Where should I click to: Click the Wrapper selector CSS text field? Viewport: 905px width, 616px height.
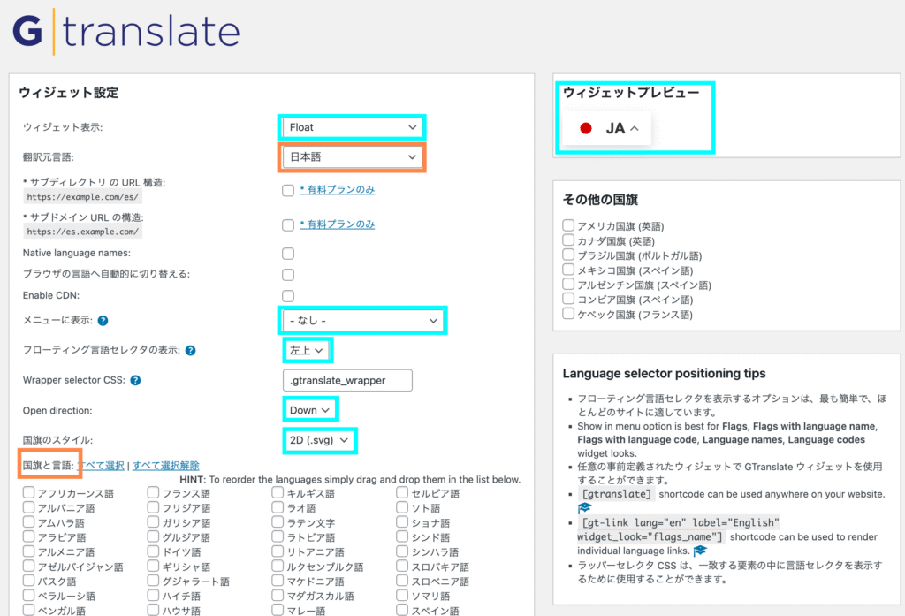point(346,380)
